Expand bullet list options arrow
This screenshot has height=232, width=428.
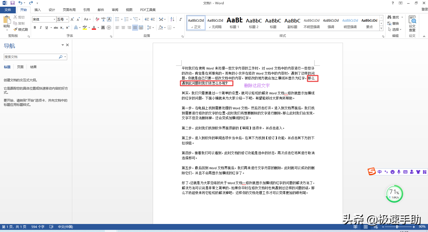point(122,19)
